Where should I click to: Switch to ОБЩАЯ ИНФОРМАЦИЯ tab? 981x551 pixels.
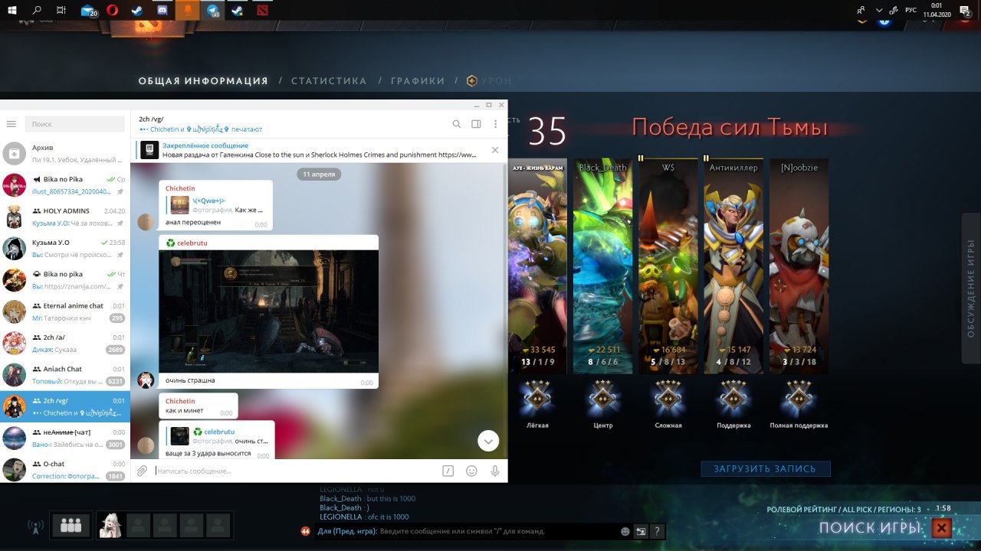(203, 81)
